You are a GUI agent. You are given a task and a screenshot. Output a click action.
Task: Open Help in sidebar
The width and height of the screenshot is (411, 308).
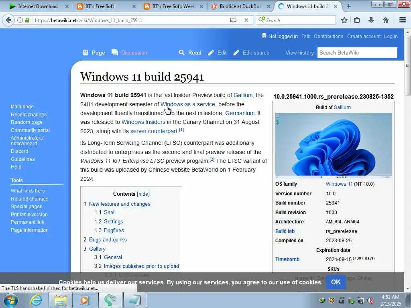pos(16,167)
